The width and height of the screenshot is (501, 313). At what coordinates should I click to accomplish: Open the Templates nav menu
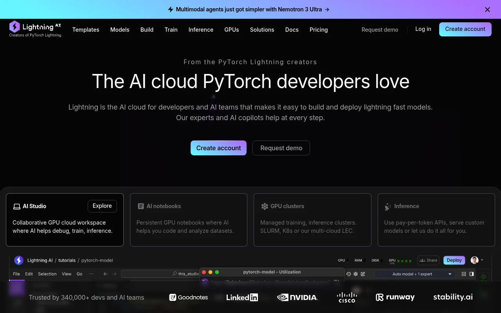(x=86, y=30)
